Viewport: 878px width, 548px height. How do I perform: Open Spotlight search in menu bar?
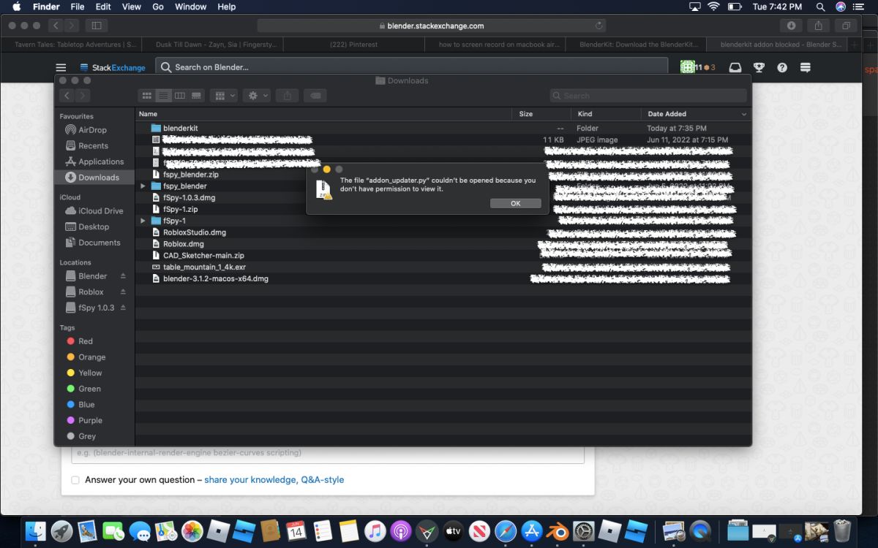tap(821, 7)
